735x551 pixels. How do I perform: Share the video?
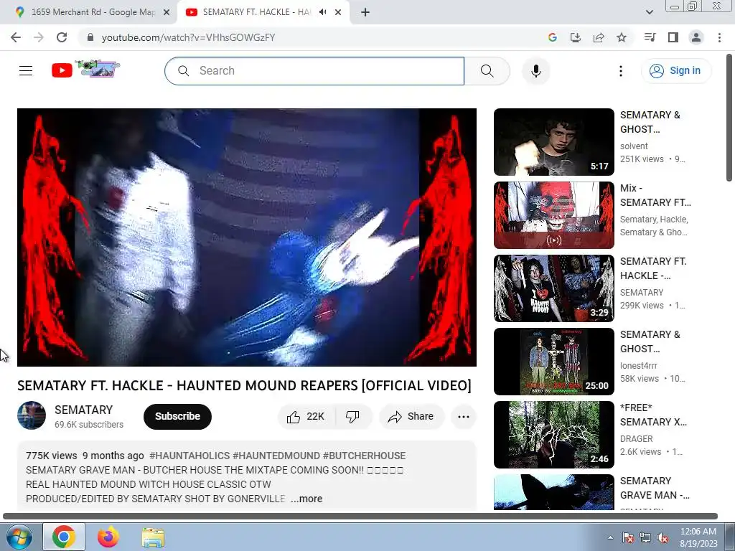tap(411, 417)
